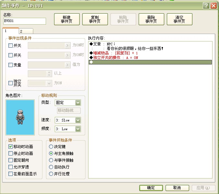Screen dimensions: 219x194
Task: Click the 复制事件页 button
Action: [95, 19]
